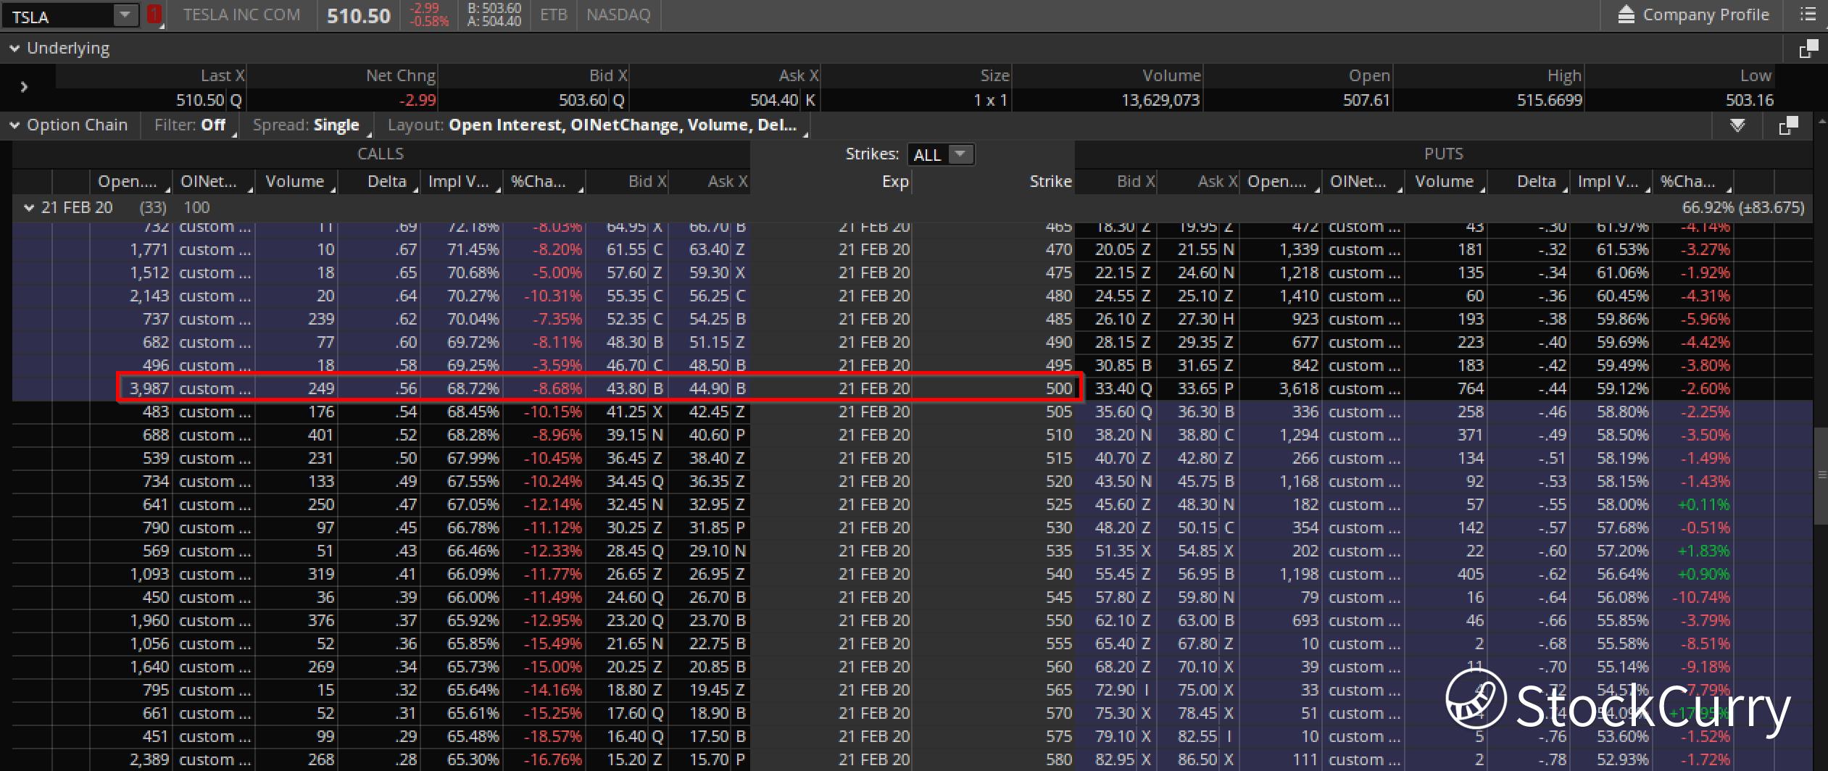Click the underlying Volume value 13,629,073
Screen dimensions: 1828x771
1160,100
